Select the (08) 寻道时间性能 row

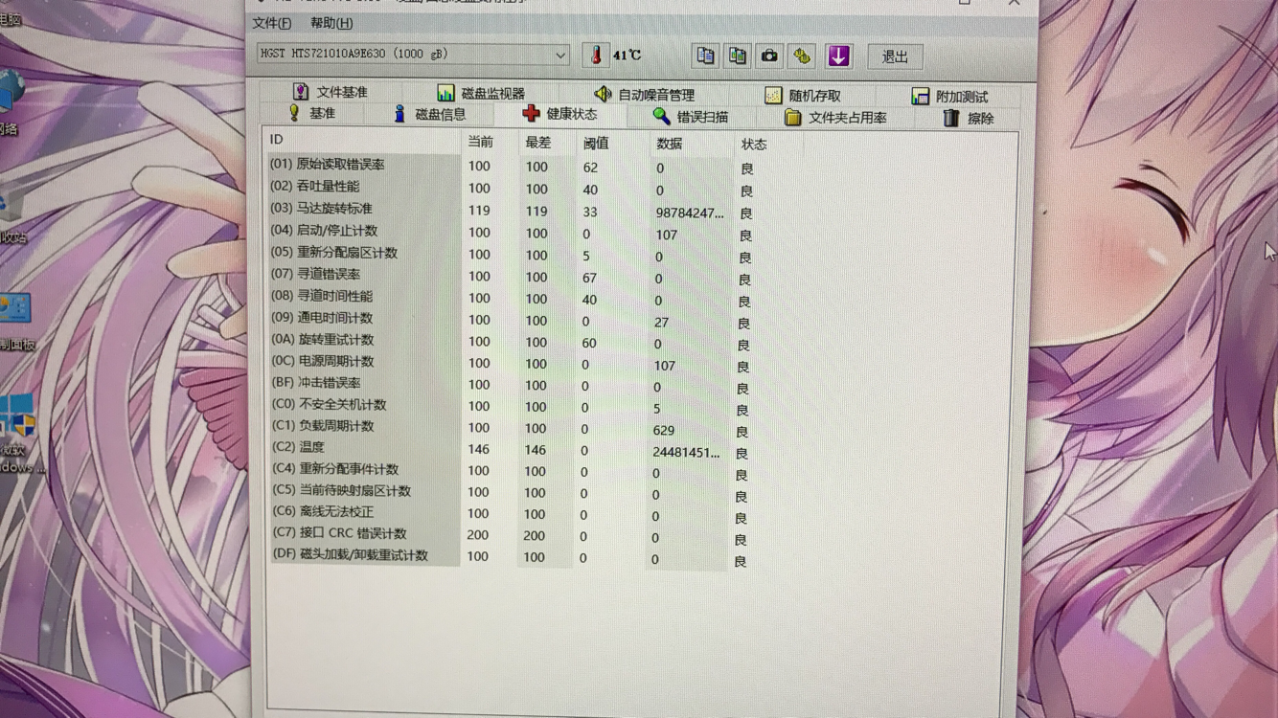[513, 298]
